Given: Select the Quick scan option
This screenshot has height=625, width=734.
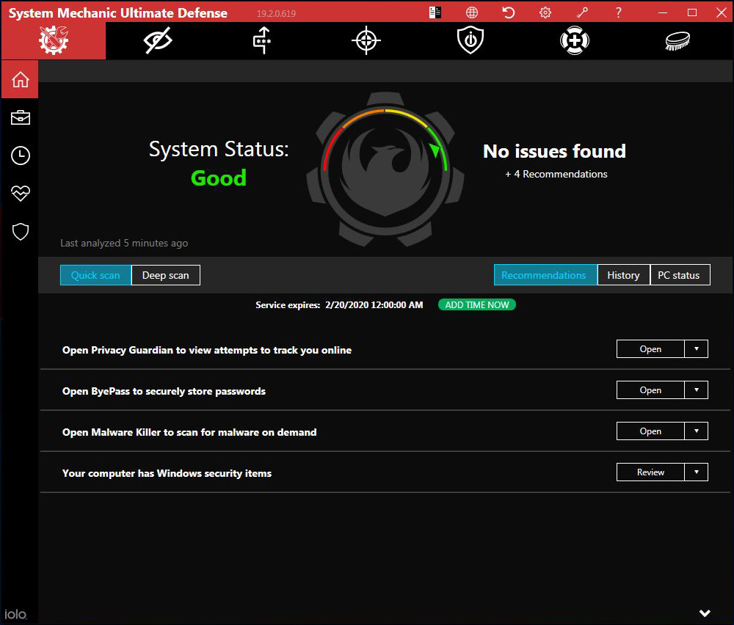Looking at the screenshot, I should (95, 275).
